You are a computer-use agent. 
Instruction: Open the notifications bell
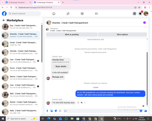coord(140,14)
